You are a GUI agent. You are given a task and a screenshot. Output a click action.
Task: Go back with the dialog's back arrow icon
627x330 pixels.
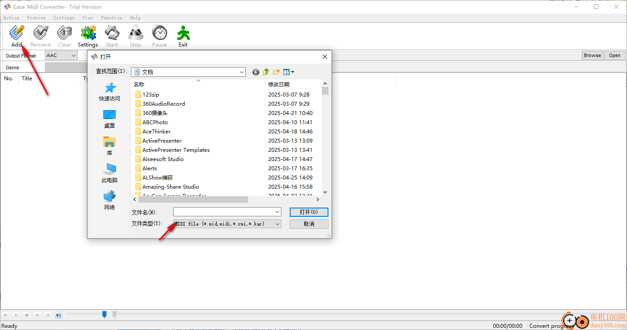tap(256, 72)
